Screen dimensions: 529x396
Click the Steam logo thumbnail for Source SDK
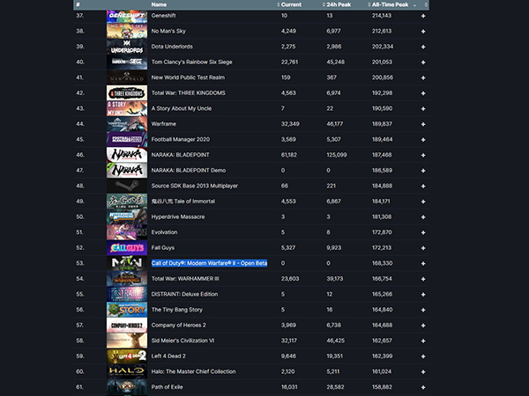[127, 186]
